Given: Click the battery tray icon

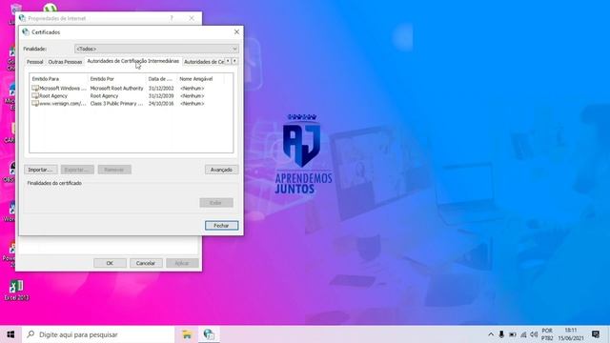Looking at the screenshot, I should (x=513, y=334).
